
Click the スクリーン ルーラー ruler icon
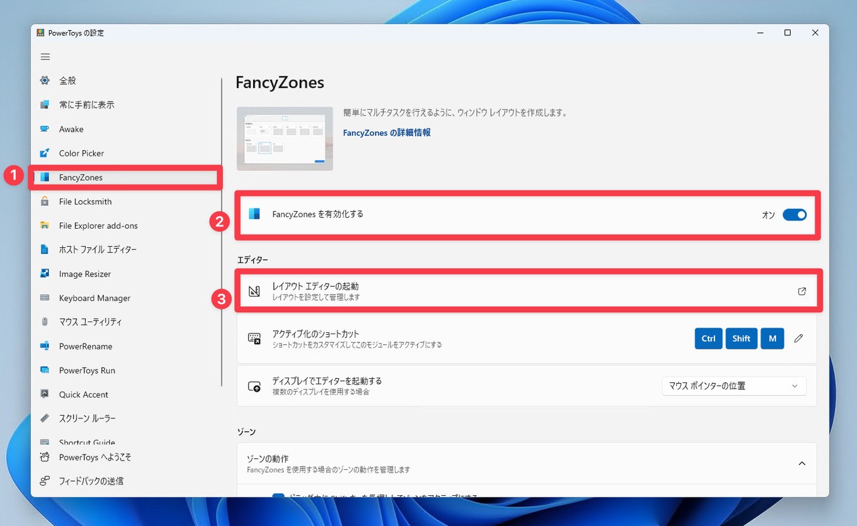(x=45, y=418)
